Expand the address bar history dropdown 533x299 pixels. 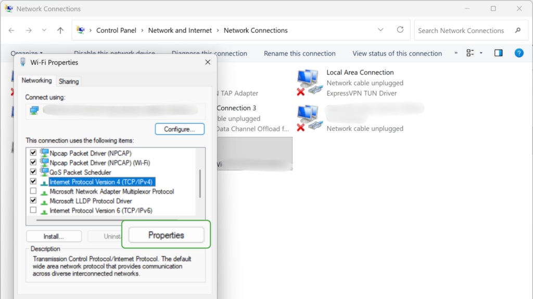click(380, 30)
